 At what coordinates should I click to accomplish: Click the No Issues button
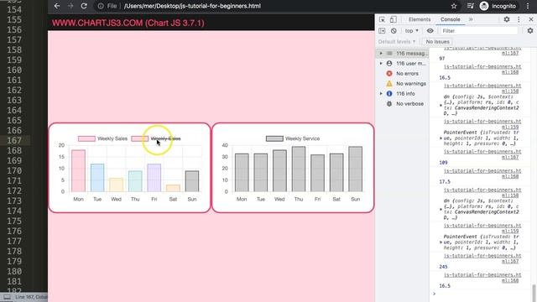pos(437,41)
